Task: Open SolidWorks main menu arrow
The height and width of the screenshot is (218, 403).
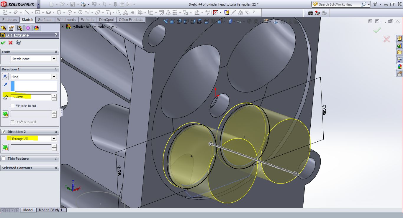Action: tap(38, 4)
